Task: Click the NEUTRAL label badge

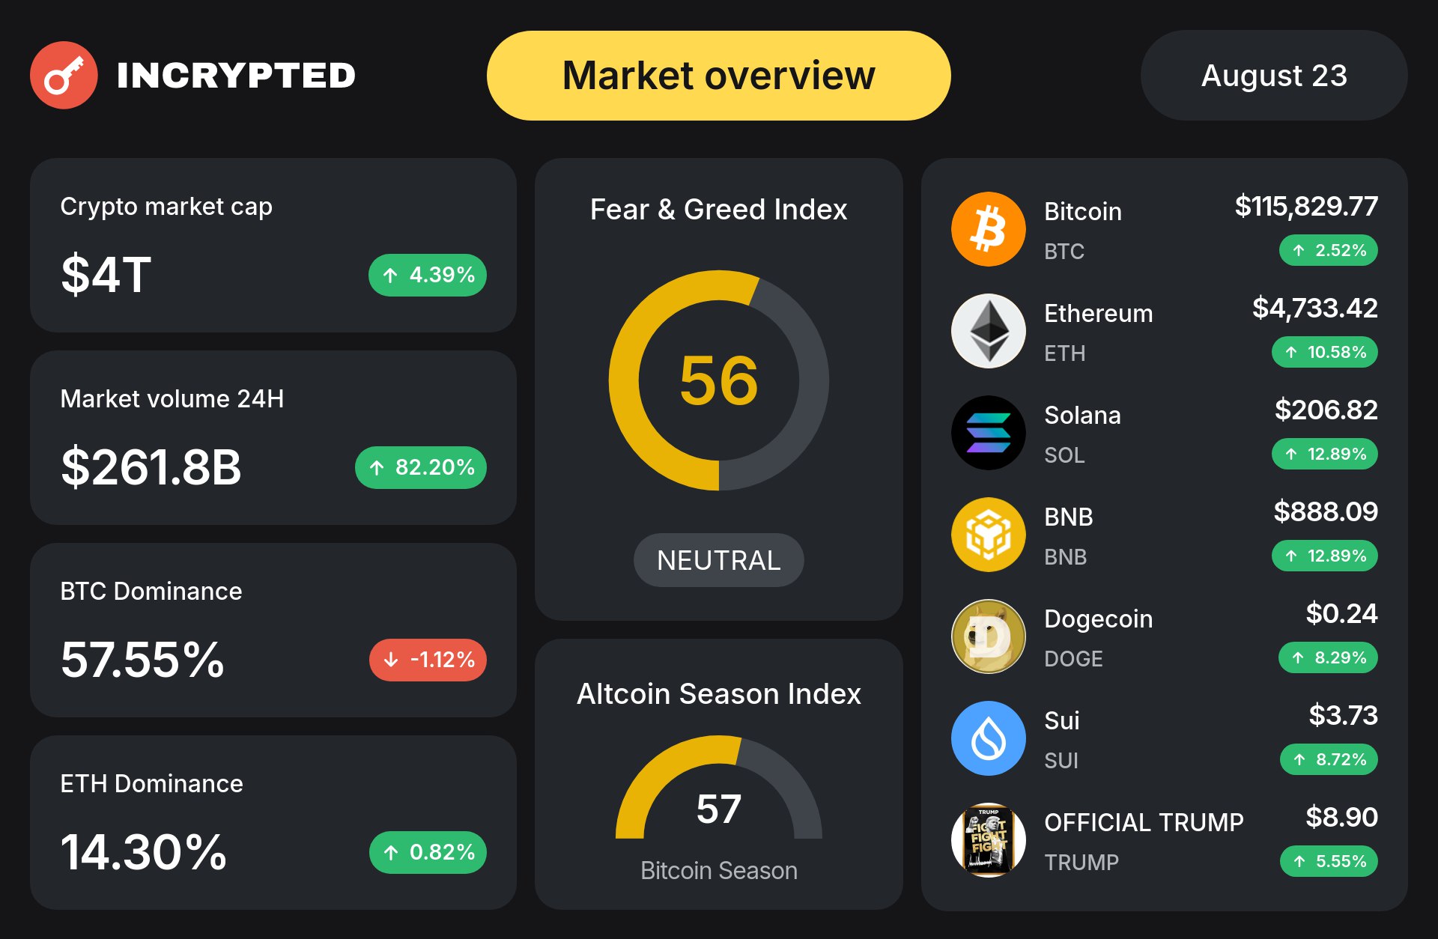Action: pyautogui.click(x=719, y=560)
